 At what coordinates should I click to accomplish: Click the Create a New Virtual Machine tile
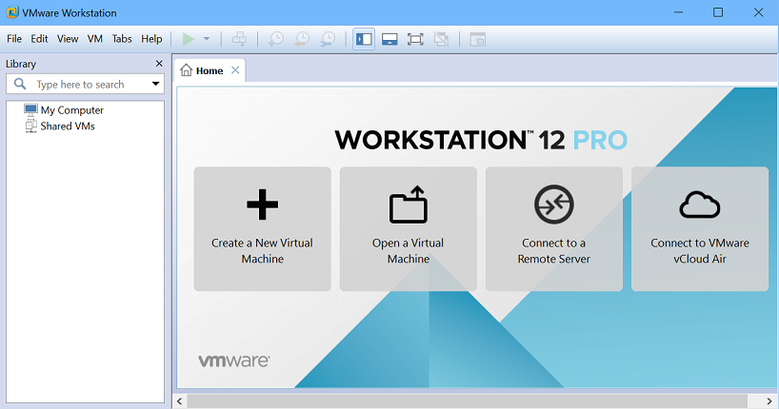tap(262, 228)
